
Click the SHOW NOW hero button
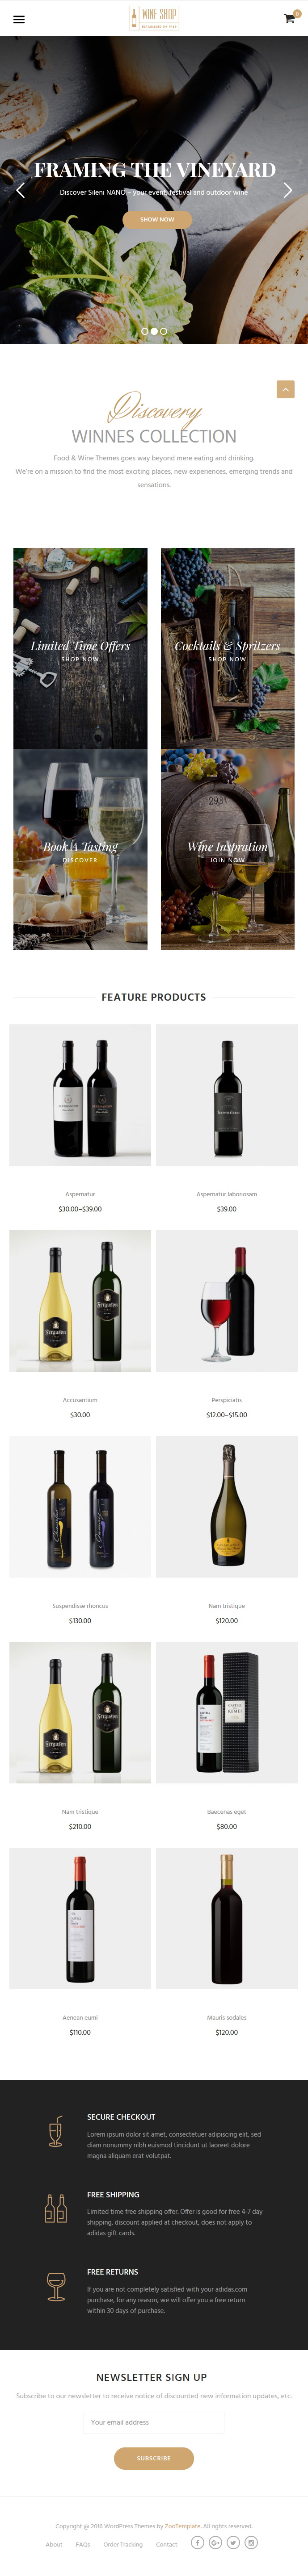(x=157, y=219)
